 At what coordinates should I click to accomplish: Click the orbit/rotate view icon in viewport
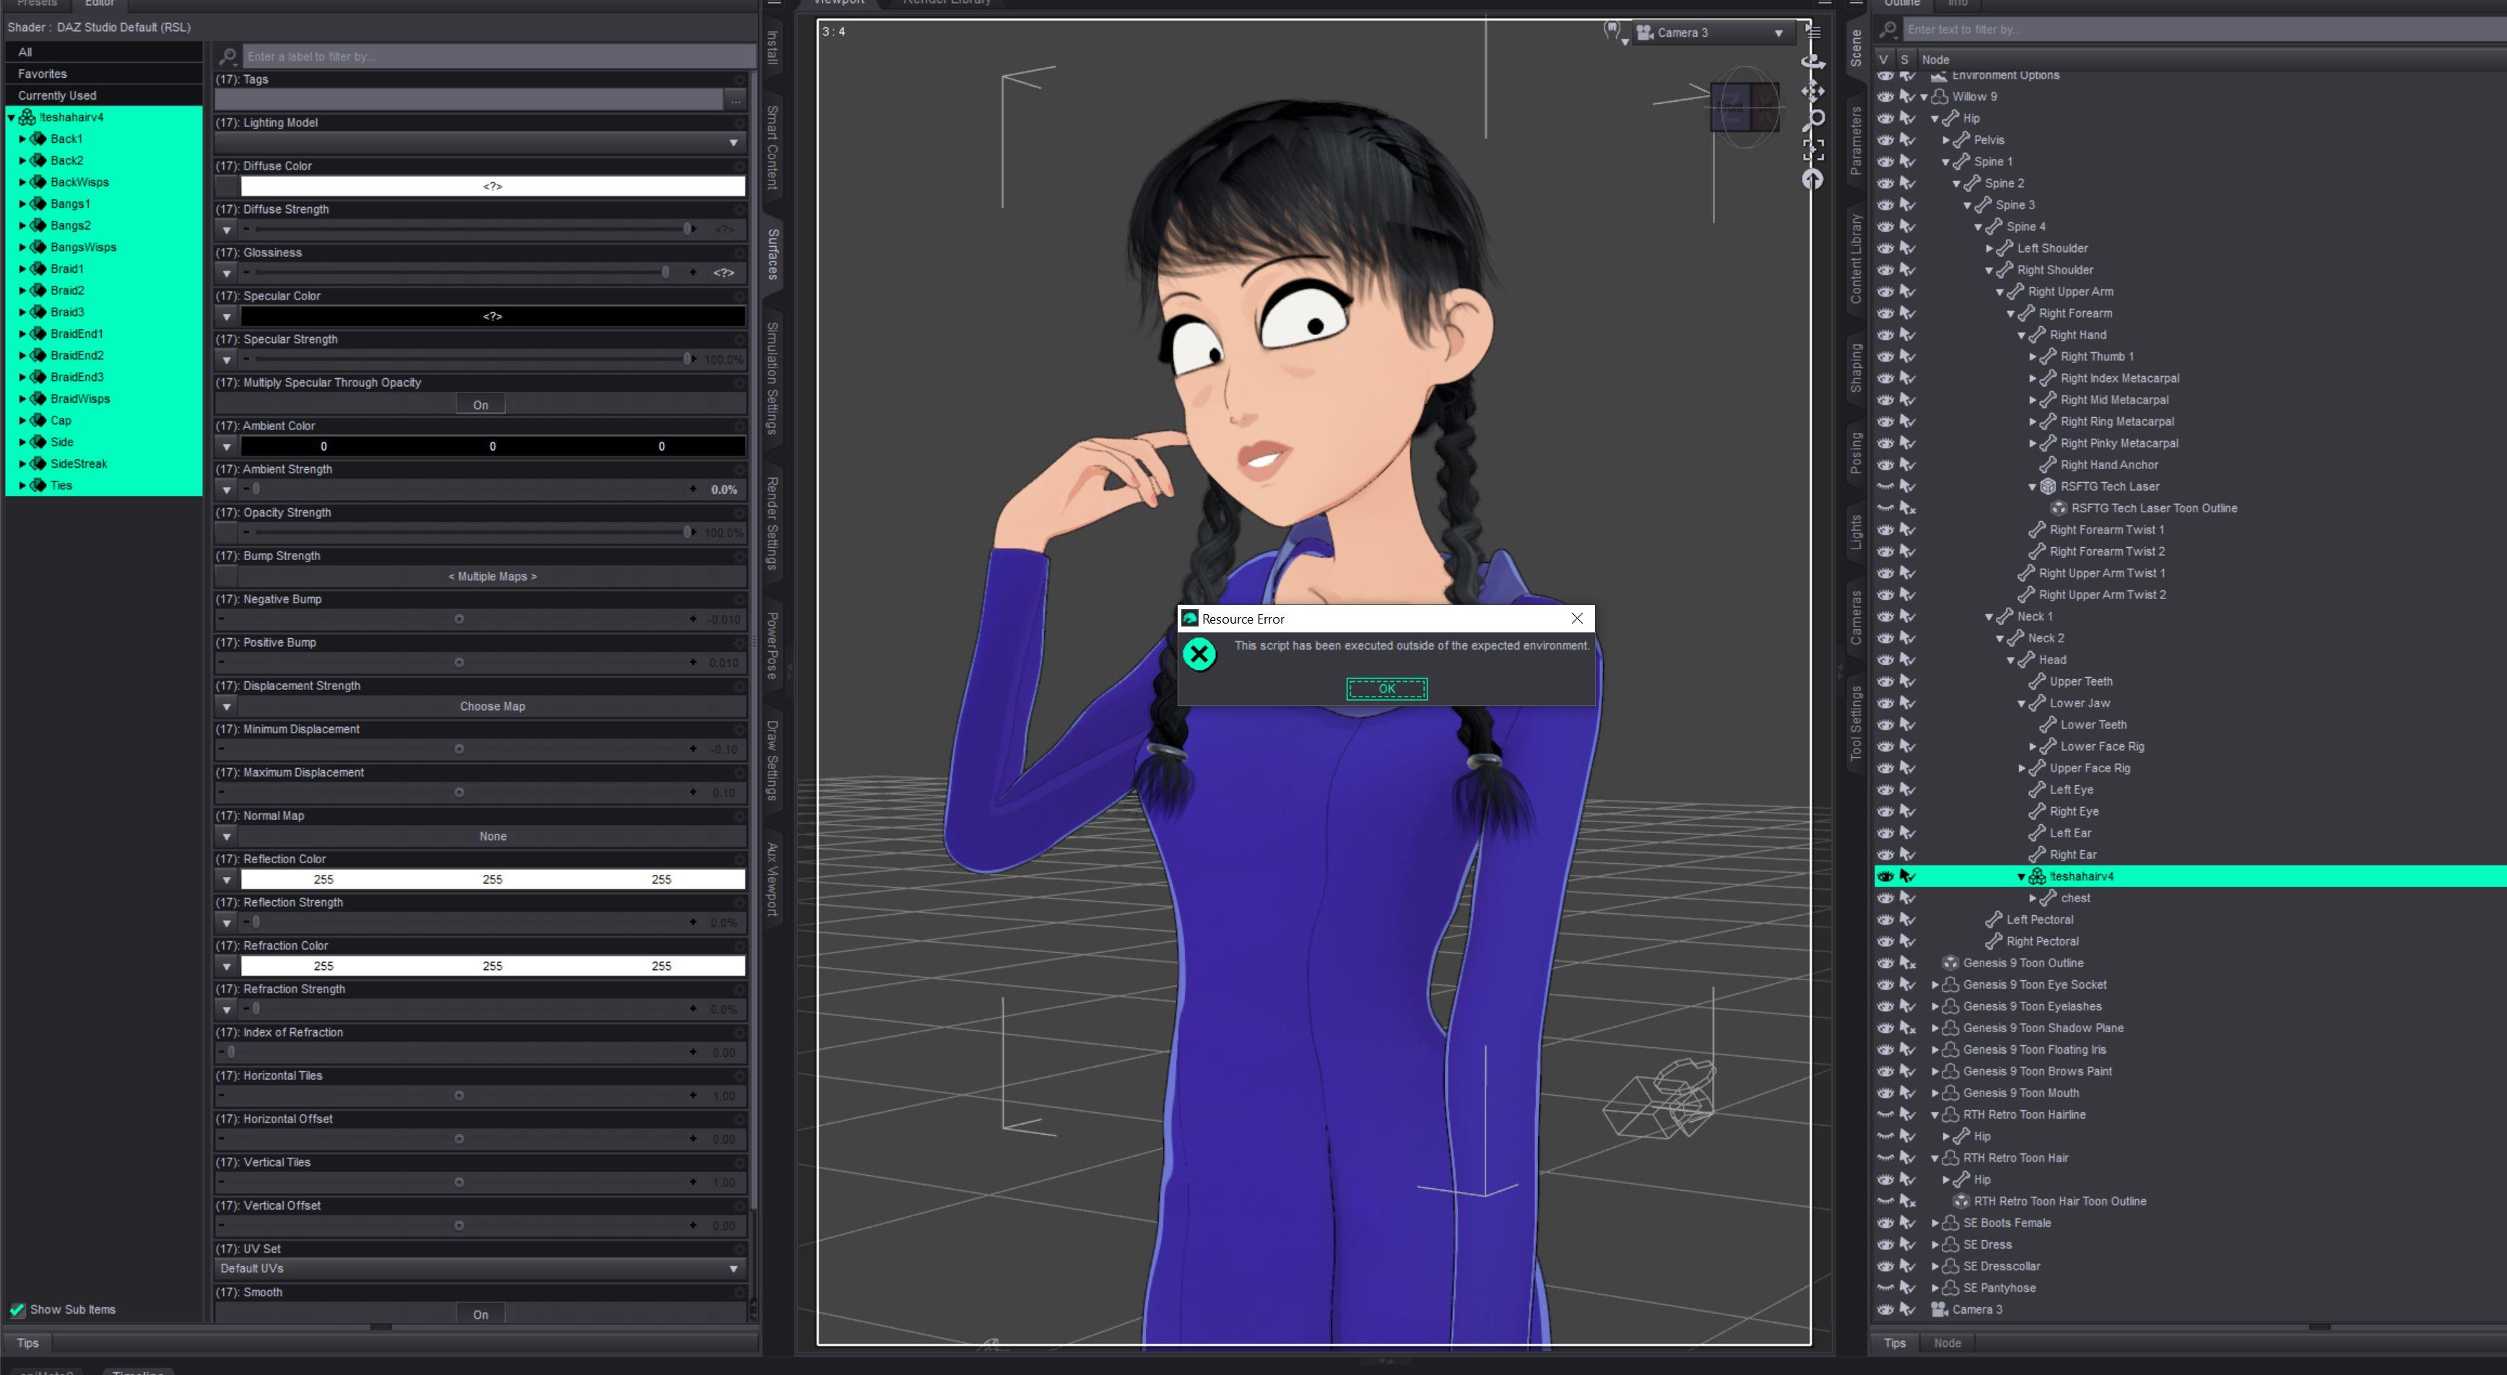[x=1812, y=62]
